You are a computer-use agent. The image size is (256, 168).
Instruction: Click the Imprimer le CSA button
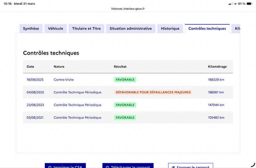65,165
